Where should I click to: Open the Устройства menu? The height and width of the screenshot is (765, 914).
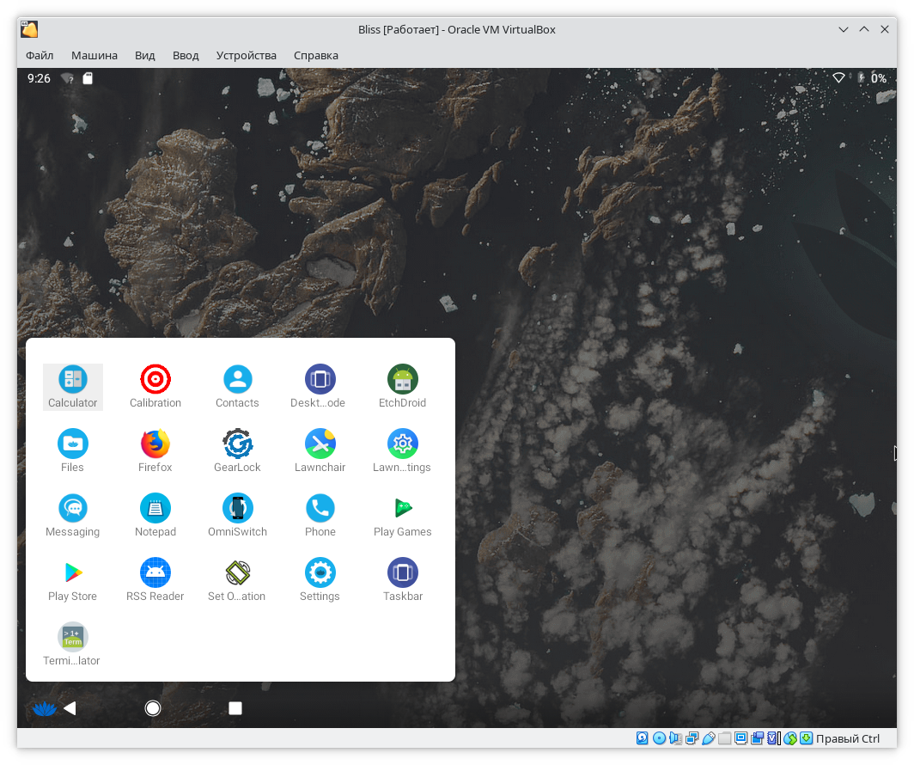[247, 55]
